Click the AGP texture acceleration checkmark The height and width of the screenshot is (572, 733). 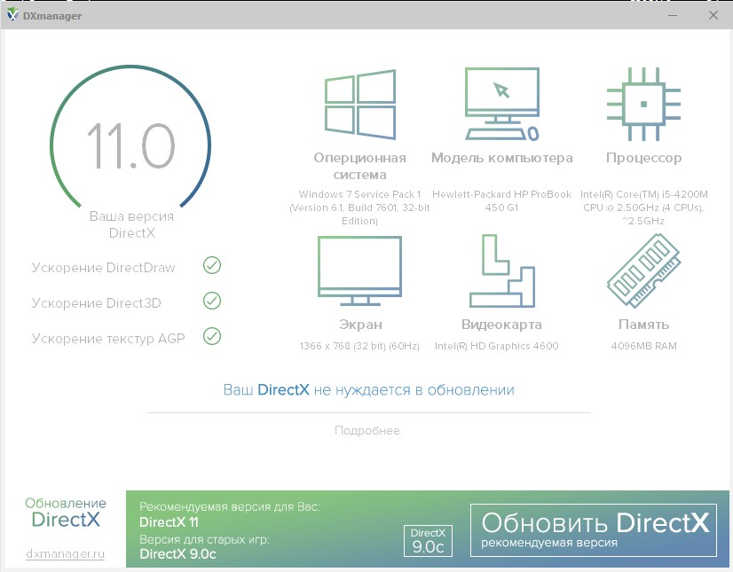tap(212, 336)
